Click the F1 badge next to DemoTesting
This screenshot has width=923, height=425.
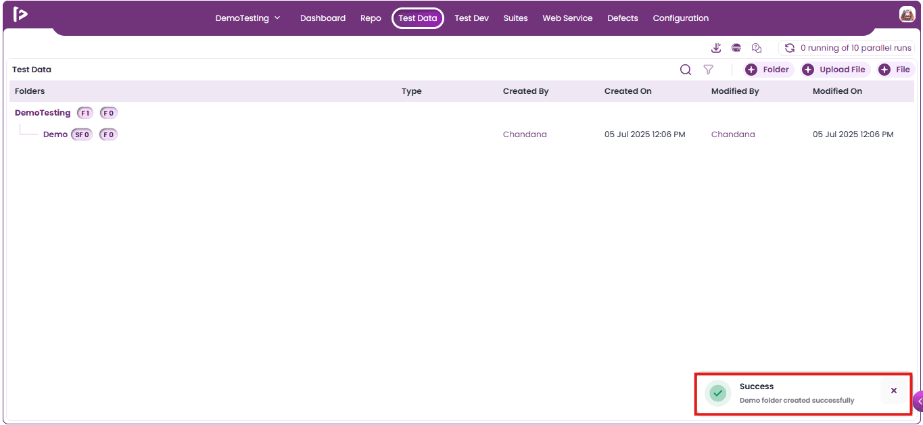[85, 113]
